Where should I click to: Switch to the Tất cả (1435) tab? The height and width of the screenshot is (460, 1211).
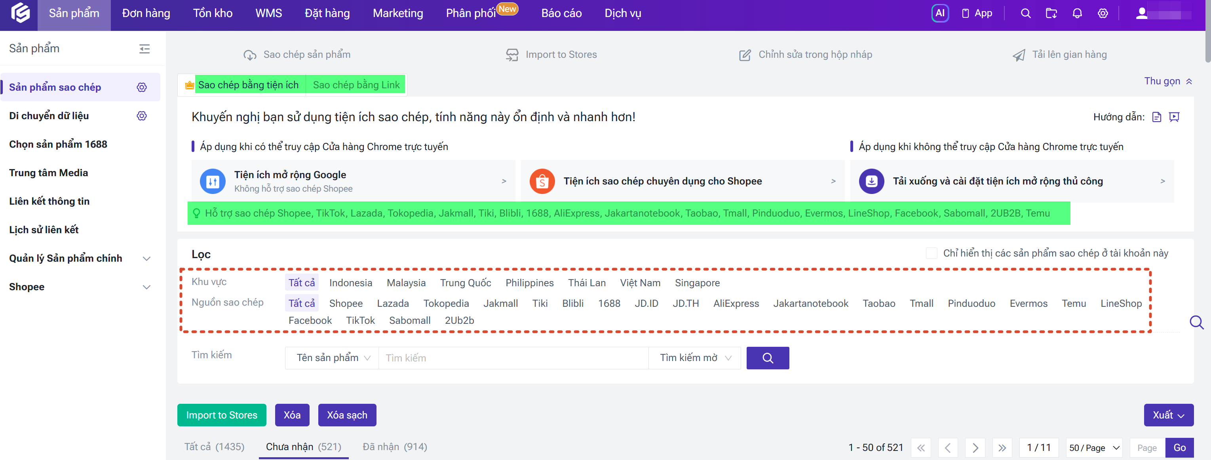click(x=214, y=447)
